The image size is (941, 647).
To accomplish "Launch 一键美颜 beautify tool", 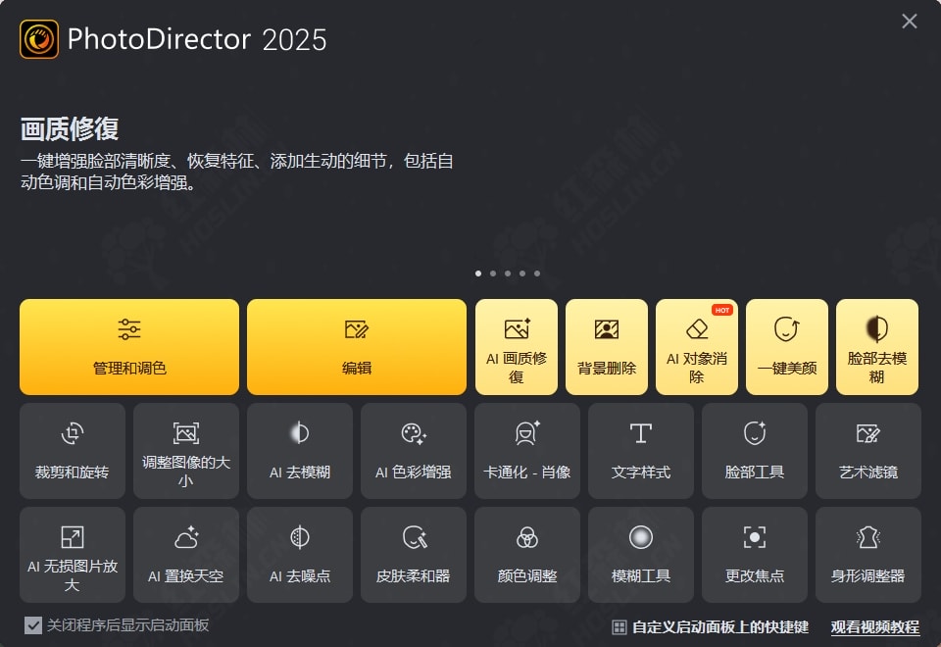I will [787, 347].
